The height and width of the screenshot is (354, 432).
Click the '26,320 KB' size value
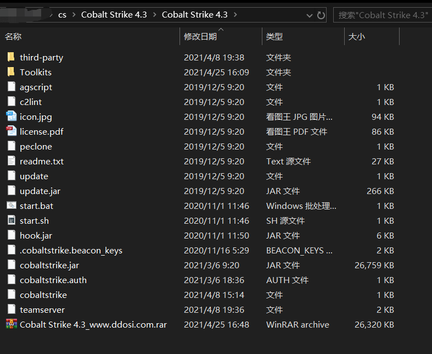tap(374, 324)
